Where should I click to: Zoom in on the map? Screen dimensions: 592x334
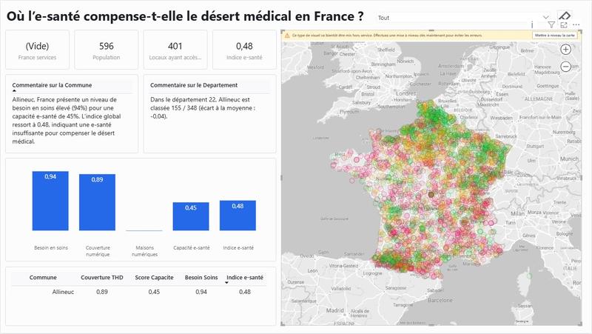pos(565,50)
